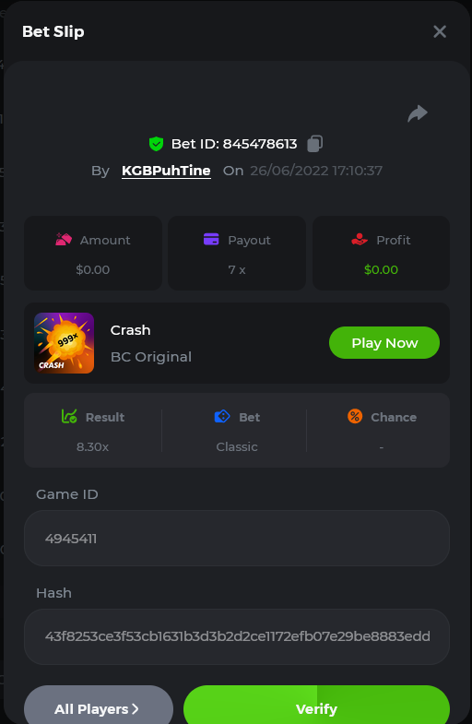The image size is (472, 724).
Task: Close the Bet Slip dialog
Action: (x=440, y=31)
